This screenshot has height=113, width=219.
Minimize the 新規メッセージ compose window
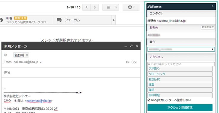click(126, 46)
